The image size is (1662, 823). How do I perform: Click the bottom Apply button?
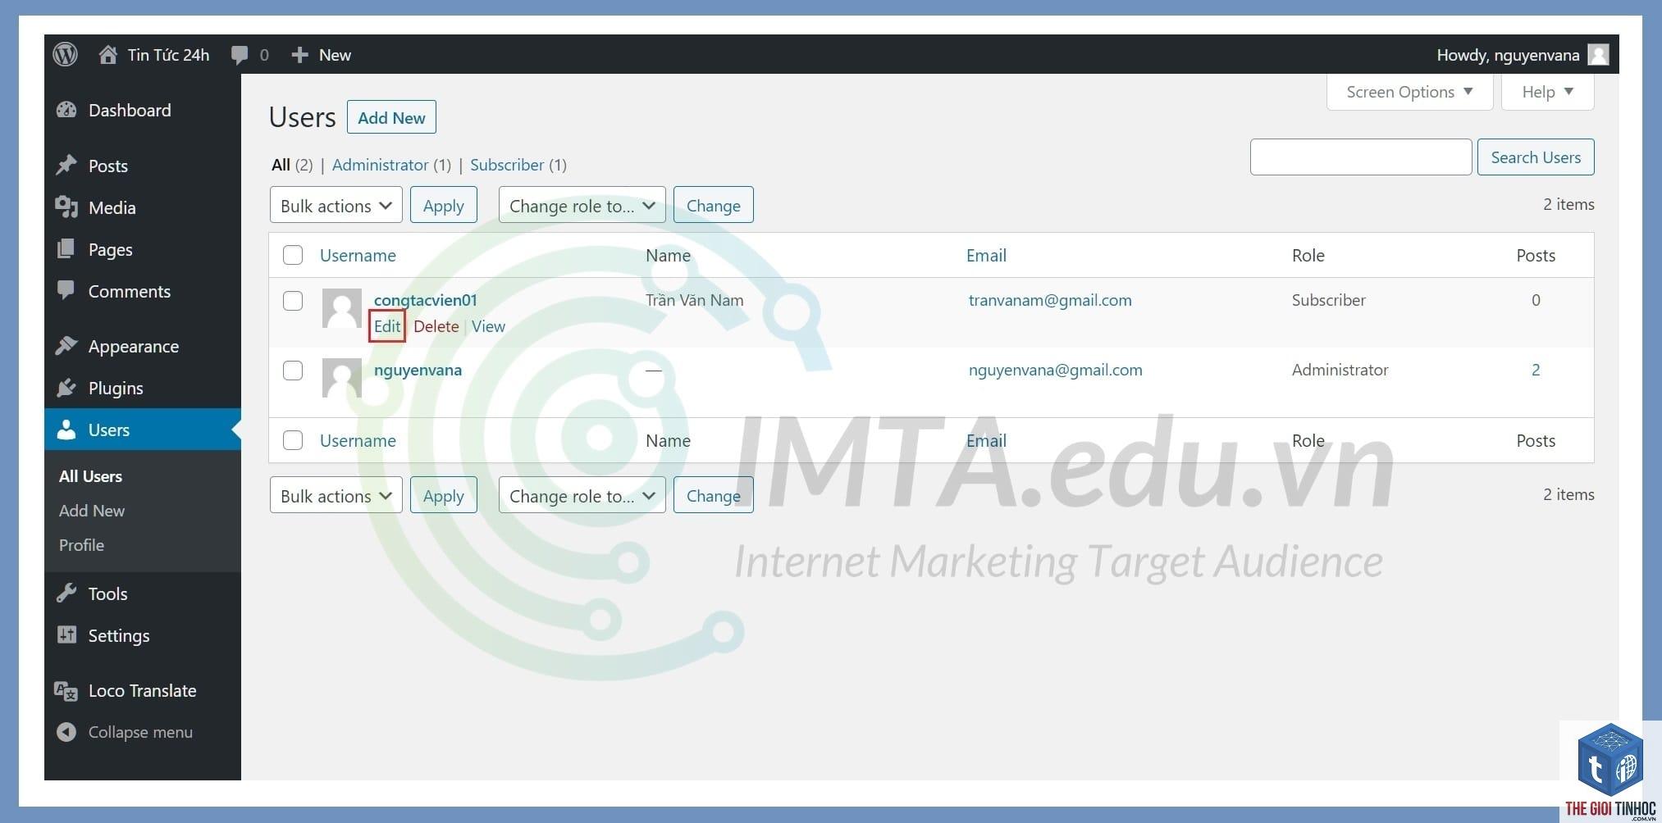(444, 495)
